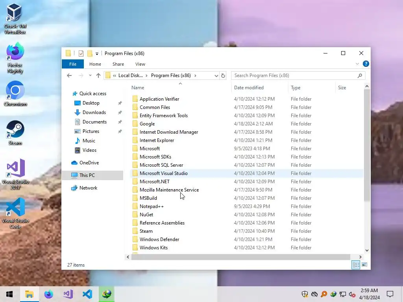The height and width of the screenshot is (302, 403).
Task: Open the Share ribbon tab
Action: [x=118, y=64]
